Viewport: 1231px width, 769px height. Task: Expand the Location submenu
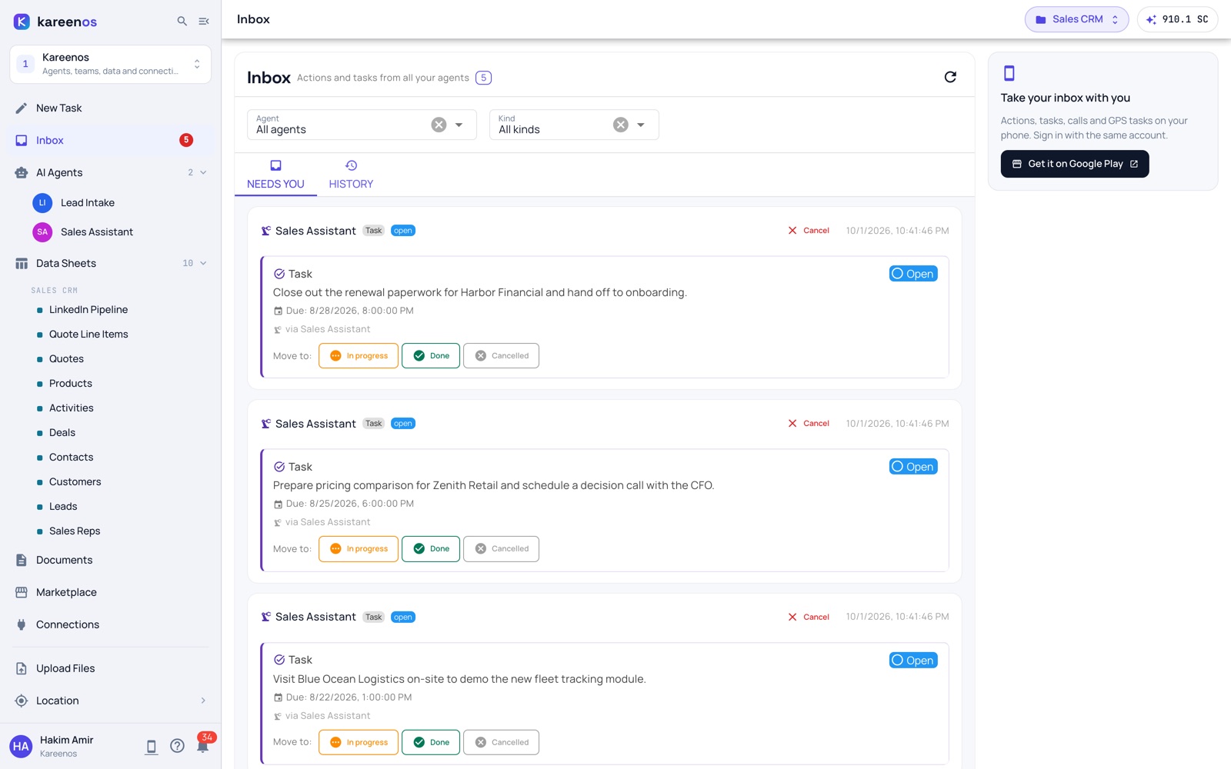[203, 701]
